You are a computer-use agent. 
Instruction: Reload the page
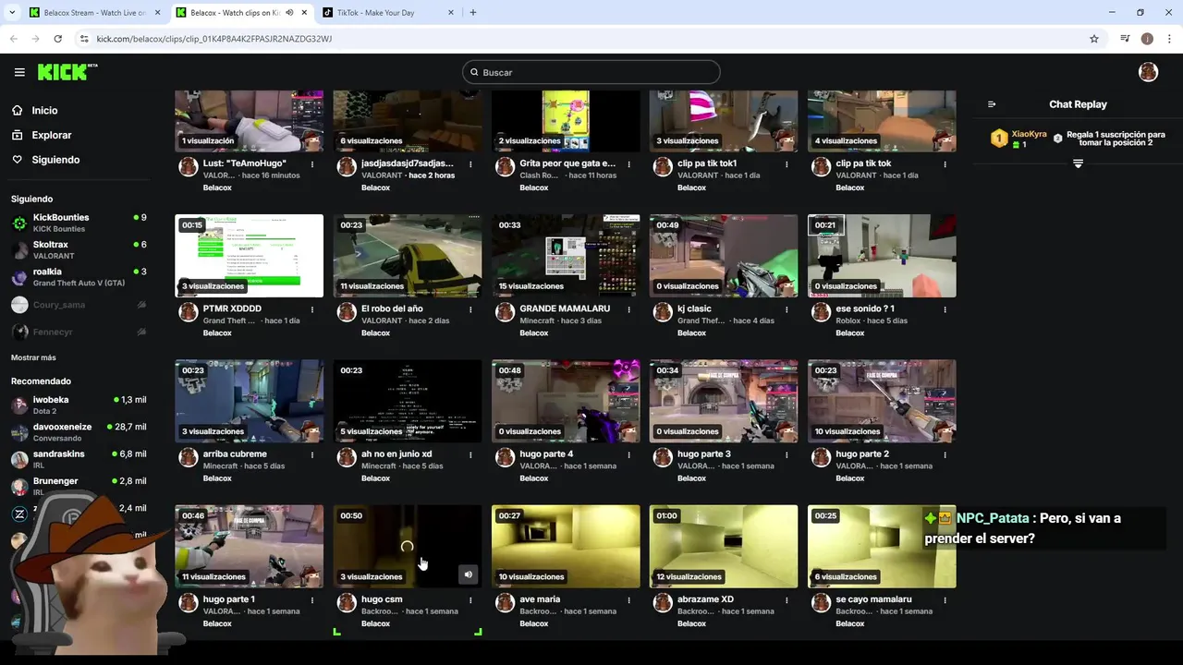point(58,39)
